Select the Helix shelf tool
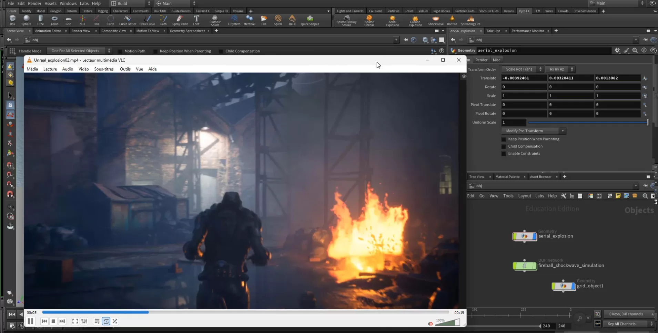This screenshot has width=658, height=333. [292, 20]
